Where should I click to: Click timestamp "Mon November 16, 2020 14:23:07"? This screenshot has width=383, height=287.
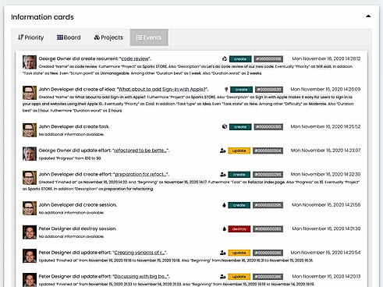[x=325, y=151]
